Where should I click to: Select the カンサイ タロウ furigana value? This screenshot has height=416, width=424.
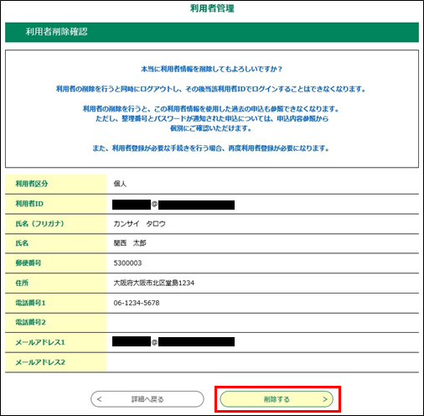[x=139, y=224]
